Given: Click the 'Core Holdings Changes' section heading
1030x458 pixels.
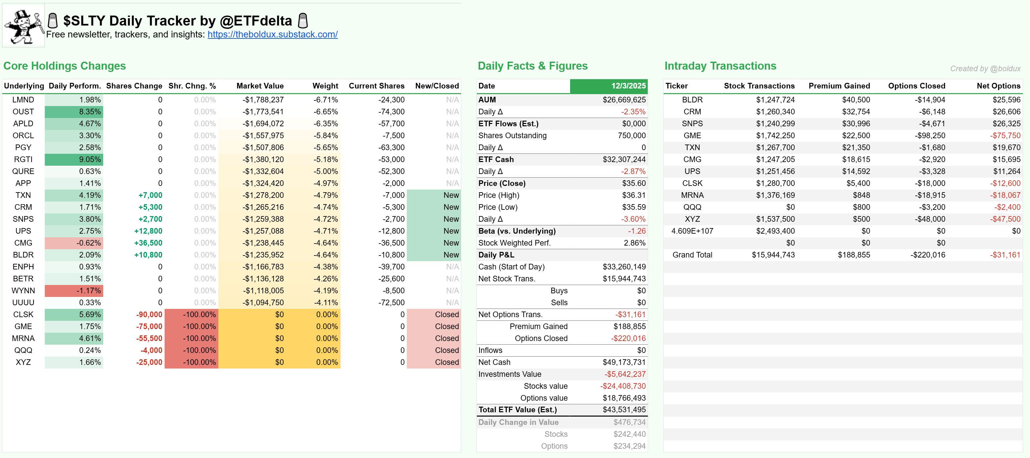Looking at the screenshot, I should pyautogui.click(x=64, y=66).
